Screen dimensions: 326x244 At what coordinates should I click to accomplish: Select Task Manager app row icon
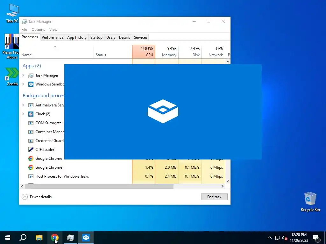point(31,75)
